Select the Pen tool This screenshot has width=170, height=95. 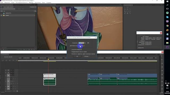click(125, 13)
